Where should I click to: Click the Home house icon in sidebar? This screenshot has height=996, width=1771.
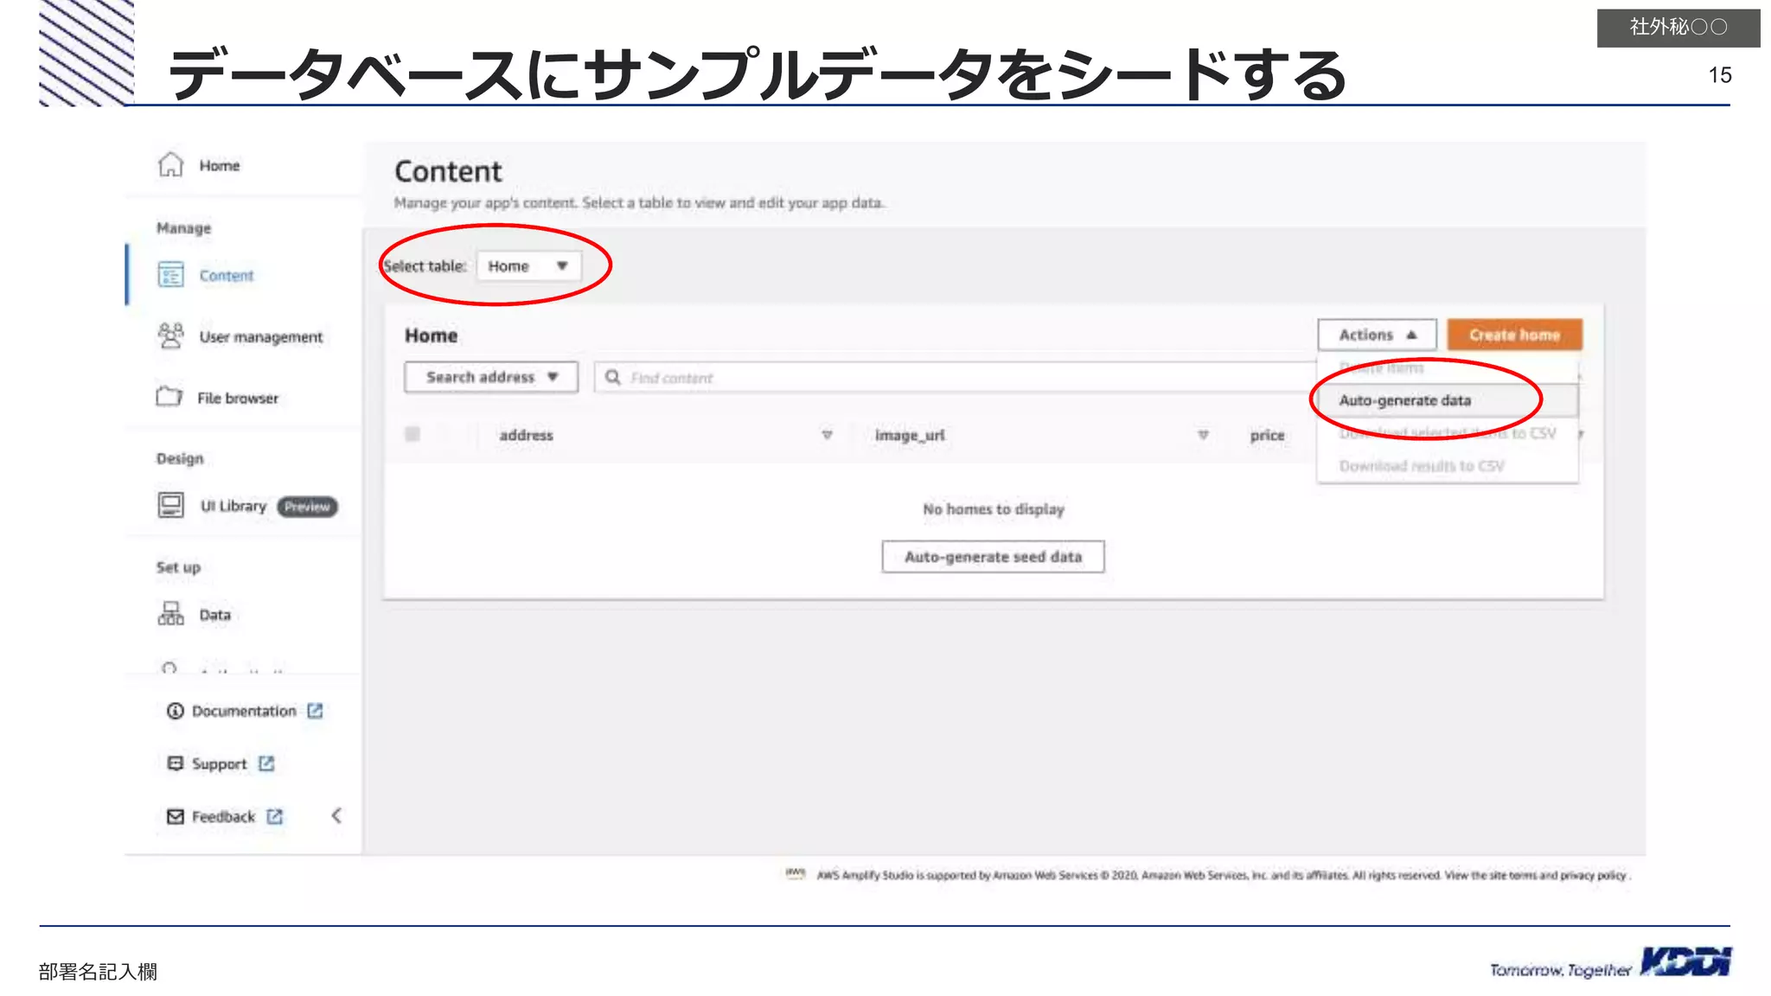(170, 164)
